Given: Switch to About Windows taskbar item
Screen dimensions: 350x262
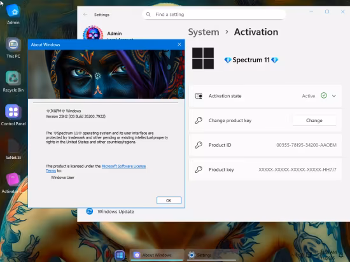Looking at the screenshot, I should (157, 255).
